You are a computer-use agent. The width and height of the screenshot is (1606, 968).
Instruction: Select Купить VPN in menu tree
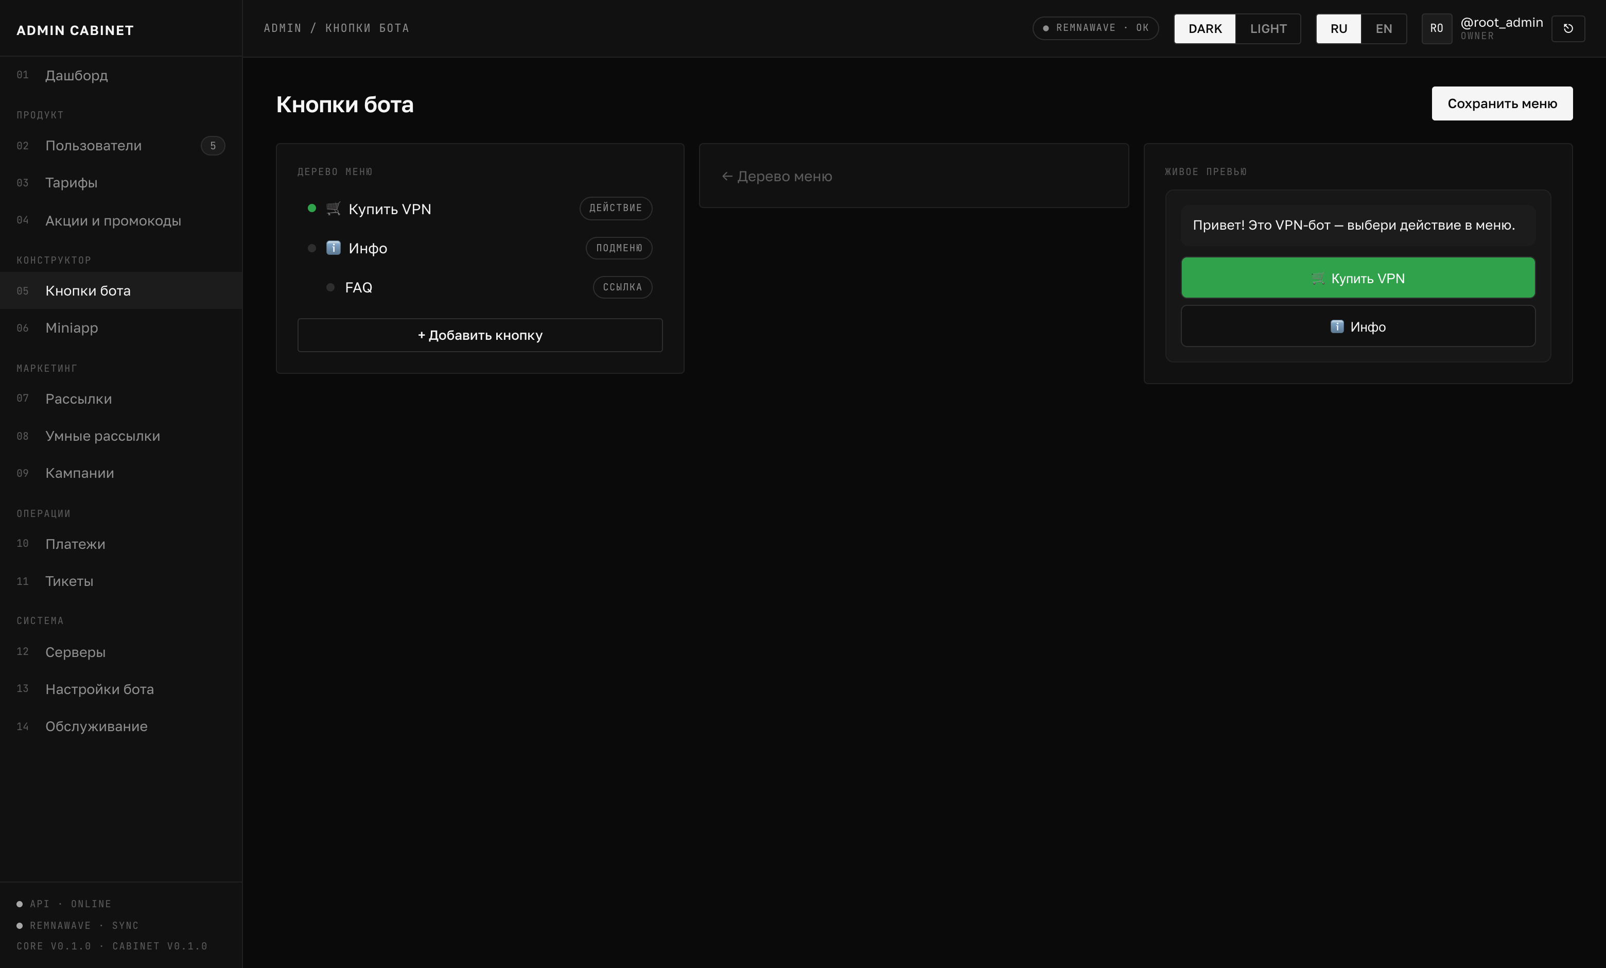pos(480,209)
